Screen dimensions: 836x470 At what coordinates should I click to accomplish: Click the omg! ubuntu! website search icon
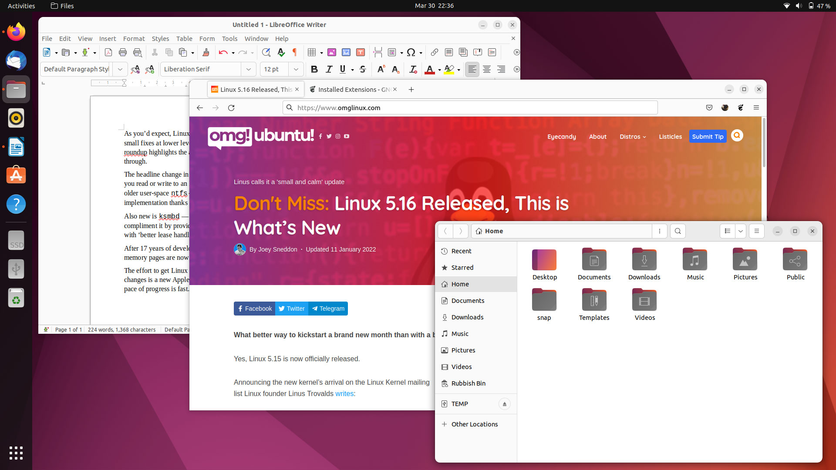pos(737,135)
